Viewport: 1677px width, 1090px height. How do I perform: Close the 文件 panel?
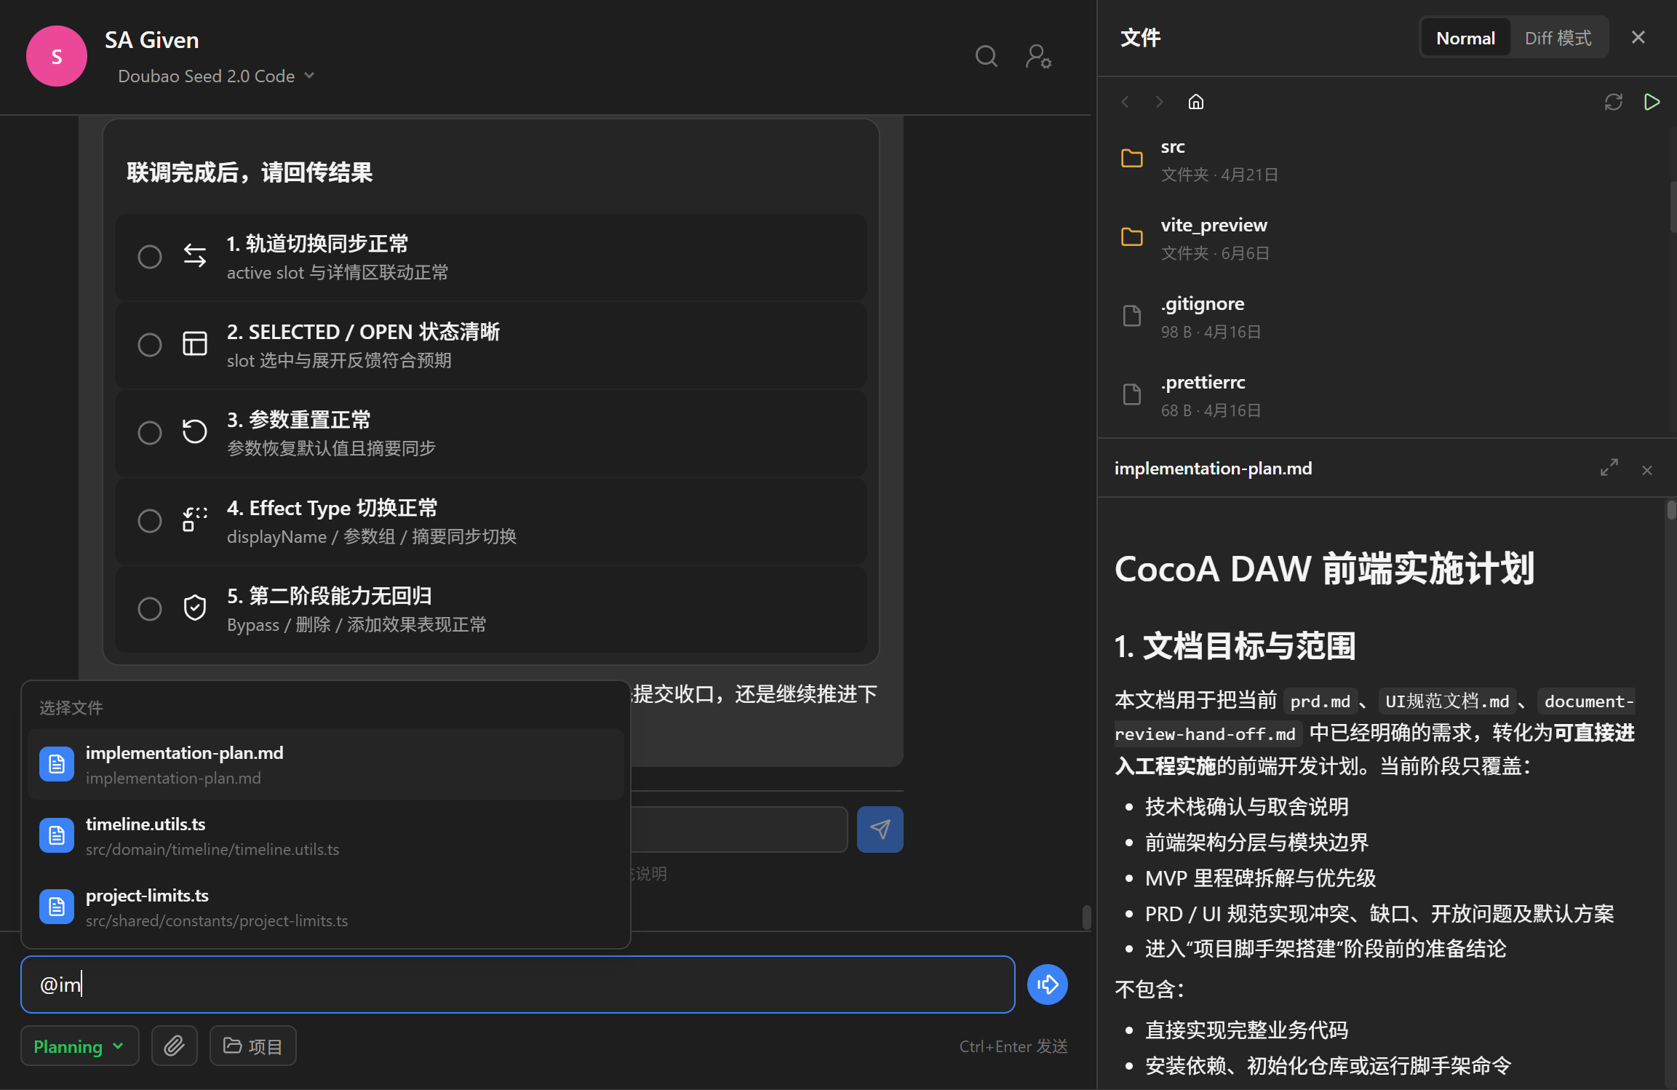tap(1638, 38)
